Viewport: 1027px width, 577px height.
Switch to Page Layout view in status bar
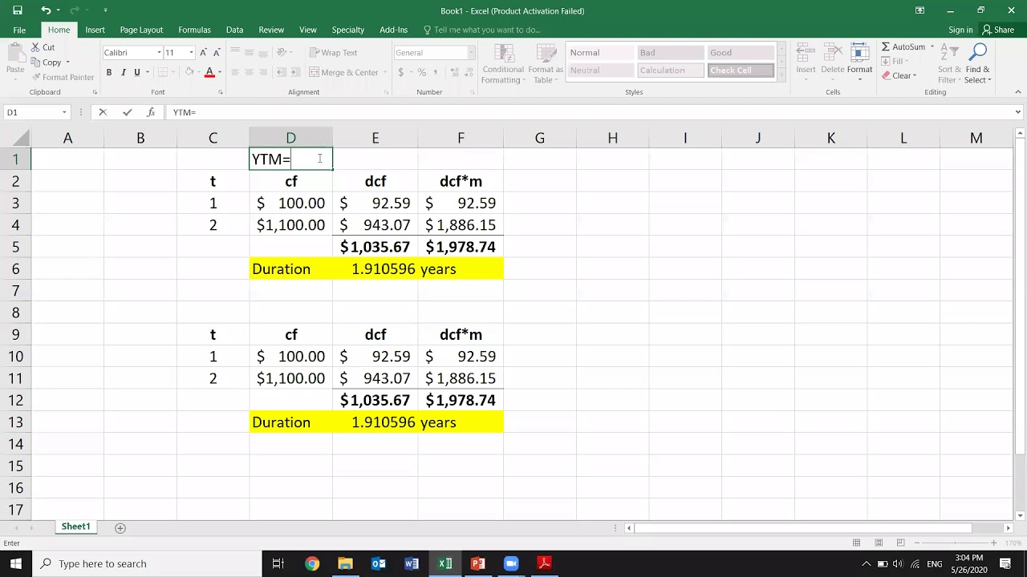pyautogui.click(x=879, y=543)
